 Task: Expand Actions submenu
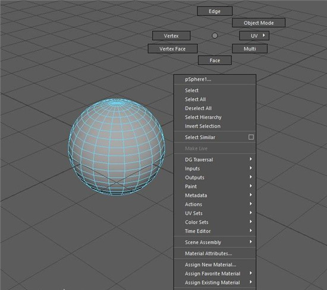click(x=215, y=204)
